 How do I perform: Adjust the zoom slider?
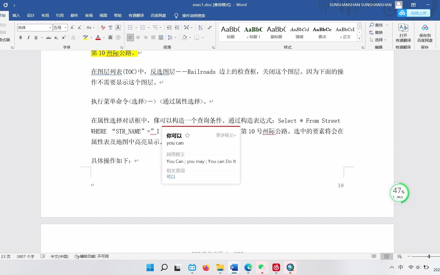pos(429,256)
